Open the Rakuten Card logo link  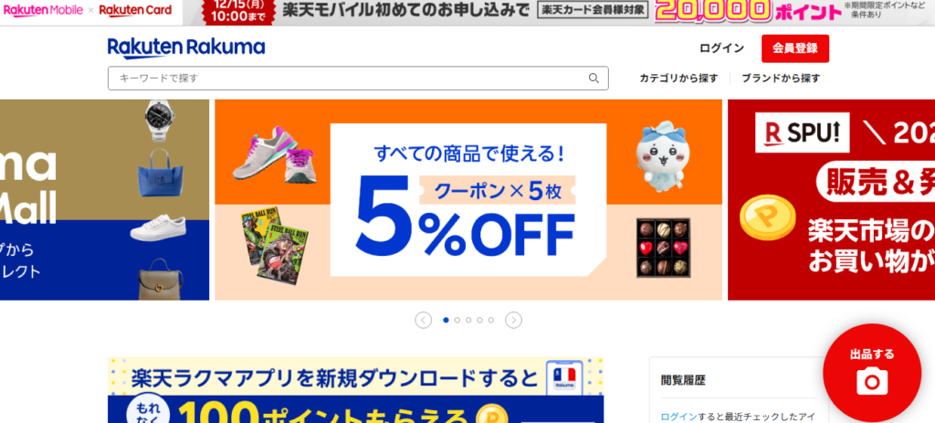[x=135, y=10]
